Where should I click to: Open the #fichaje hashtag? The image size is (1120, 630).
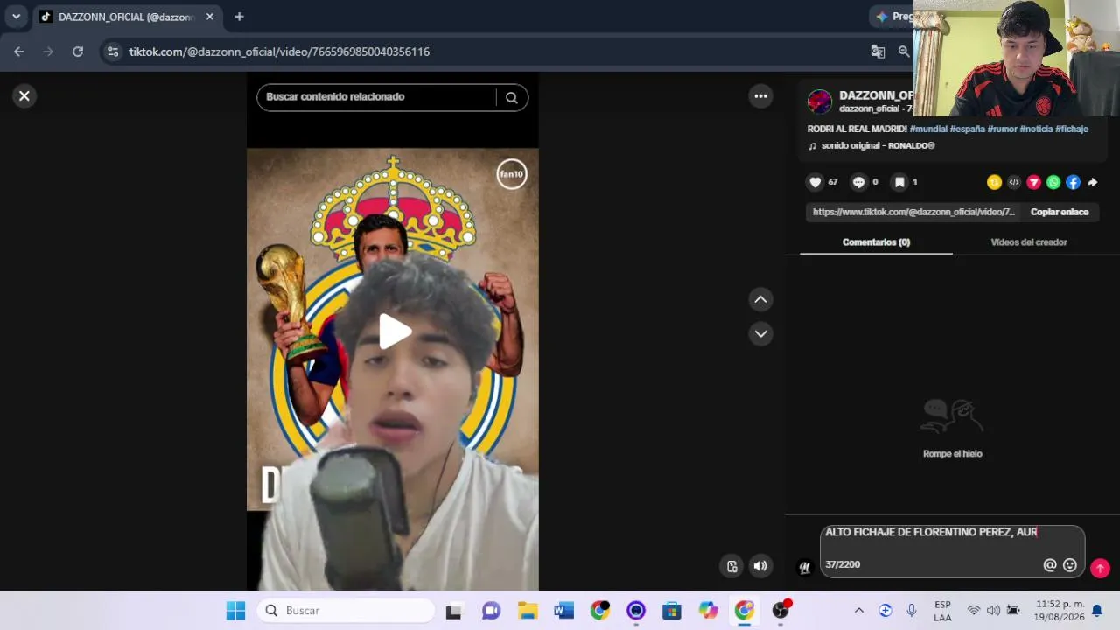click(x=1072, y=129)
